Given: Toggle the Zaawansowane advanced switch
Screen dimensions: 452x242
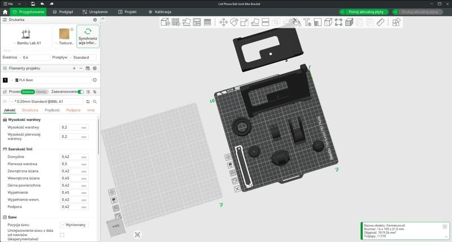Looking at the screenshot, I should pos(80,92).
